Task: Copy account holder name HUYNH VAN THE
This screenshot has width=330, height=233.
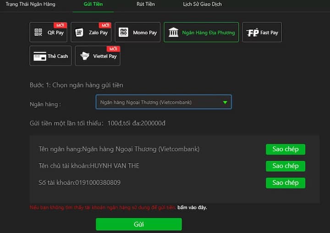Action: (285, 166)
